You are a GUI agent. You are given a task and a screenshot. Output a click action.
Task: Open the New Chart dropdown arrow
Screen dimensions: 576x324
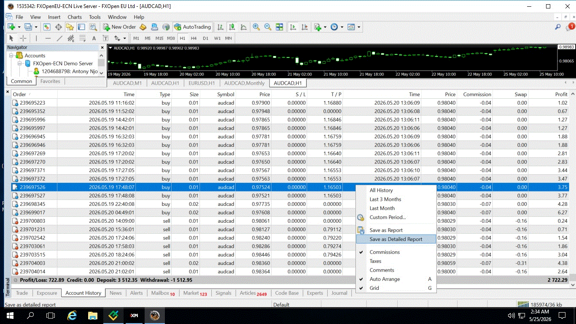[x=19, y=27]
